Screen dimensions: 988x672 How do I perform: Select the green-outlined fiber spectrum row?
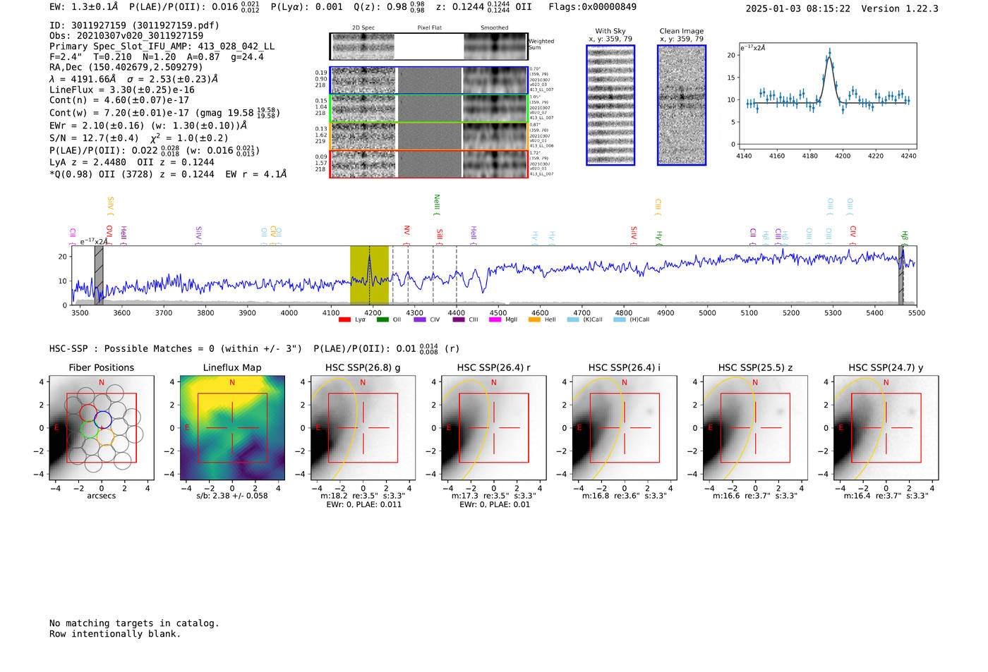click(x=429, y=109)
